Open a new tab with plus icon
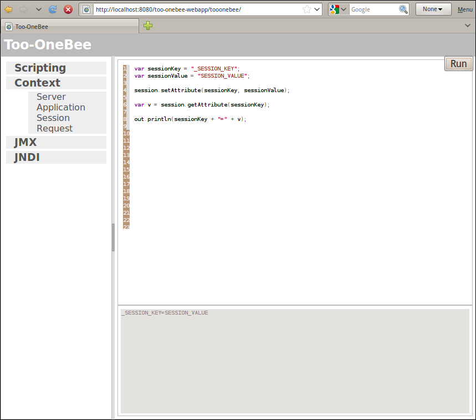This screenshot has height=420, width=476. click(148, 26)
